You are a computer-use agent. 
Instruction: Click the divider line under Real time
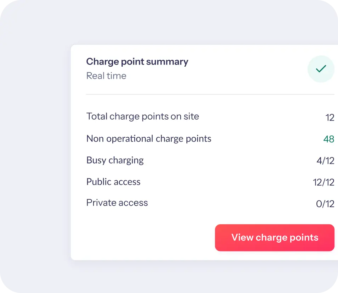point(210,94)
